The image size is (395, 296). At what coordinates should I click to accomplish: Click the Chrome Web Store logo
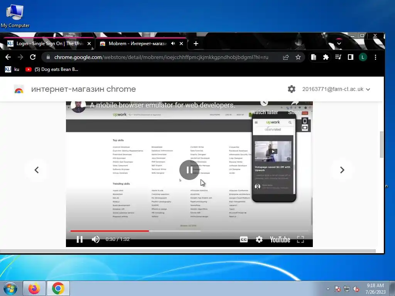click(19, 89)
